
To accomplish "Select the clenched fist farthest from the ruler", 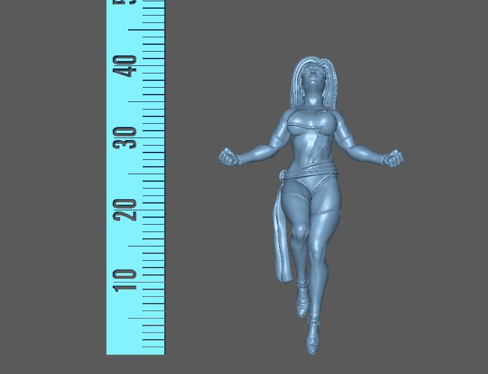I will [393, 159].
